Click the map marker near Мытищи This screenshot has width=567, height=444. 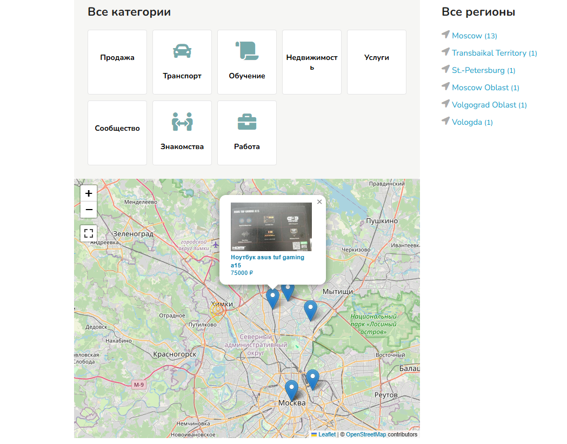(310, 310)
